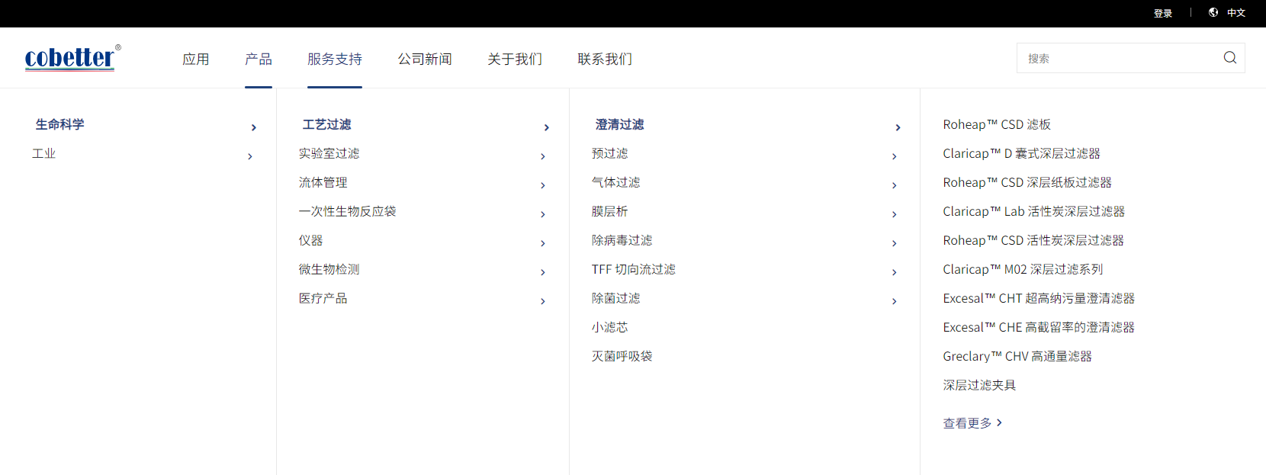
Task: Go to 关于我们 in the navbar
Action: coord(515,59)
